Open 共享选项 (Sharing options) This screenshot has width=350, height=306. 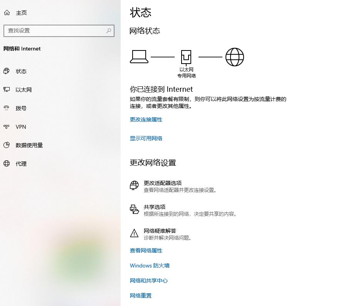(x=156, y=207)
